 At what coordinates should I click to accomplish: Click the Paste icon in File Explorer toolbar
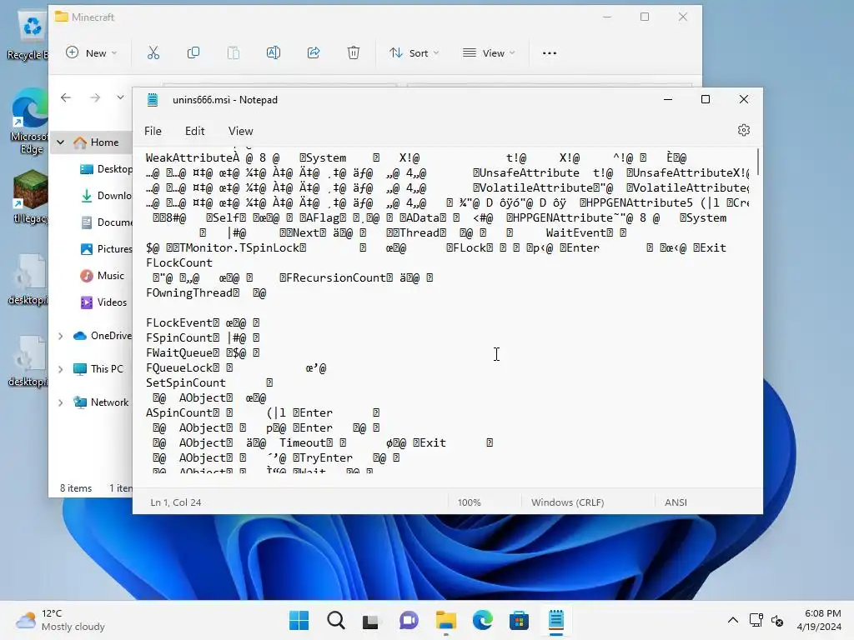(x=234, y=52)
